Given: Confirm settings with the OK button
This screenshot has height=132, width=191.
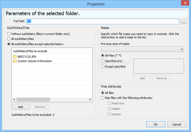Looking at the screenshot, I should [x=156, y=124].
